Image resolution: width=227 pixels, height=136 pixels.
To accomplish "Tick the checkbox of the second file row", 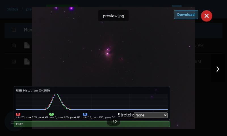I will [14, 62].
